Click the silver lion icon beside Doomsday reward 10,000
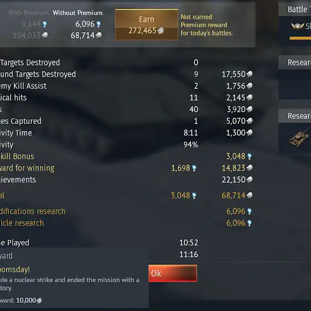The image size is (311, 311). click(39, 300)
